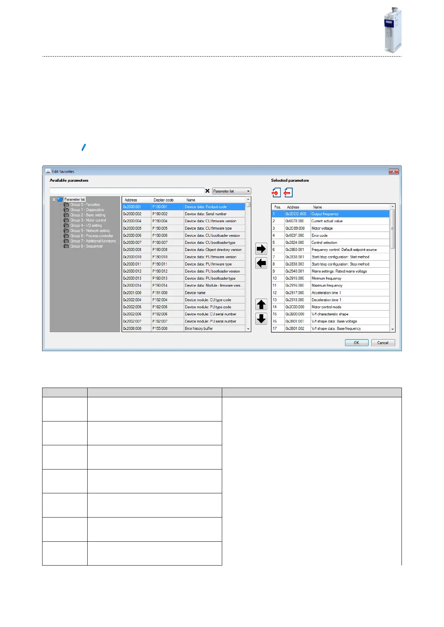Select Motor control mode row
The image size is (444, 627).
330,307
